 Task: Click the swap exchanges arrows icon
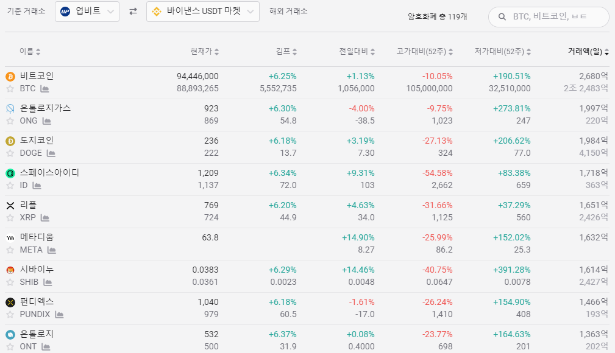click(133, 12)
